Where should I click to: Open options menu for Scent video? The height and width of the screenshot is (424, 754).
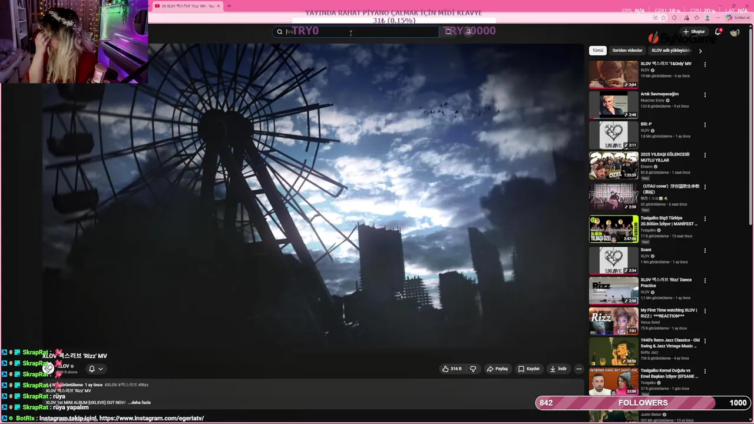click(x=705, y=251)
